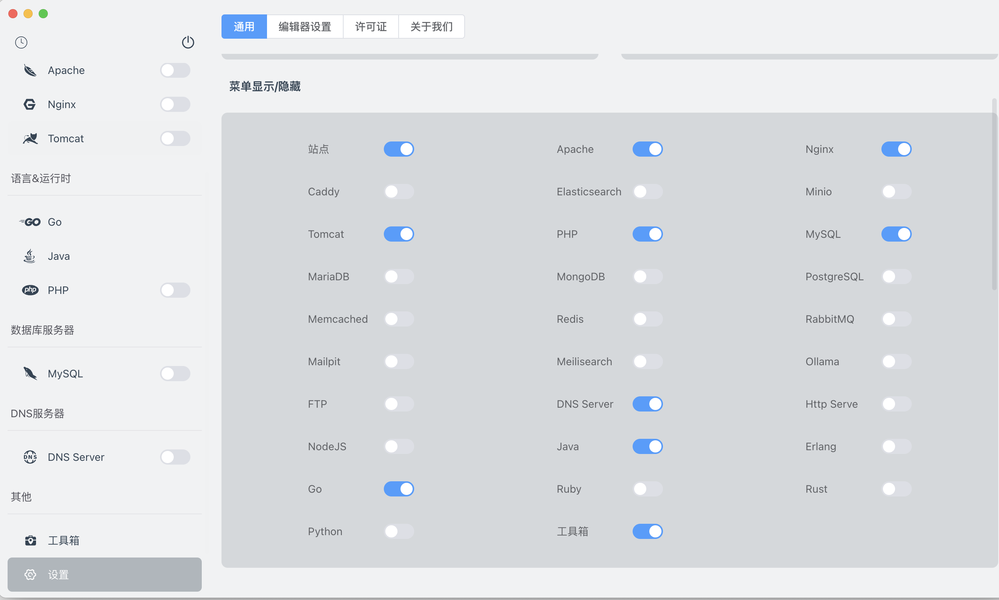
Task: Click the Go logo icon in sidebar
Action: (30, 222)
